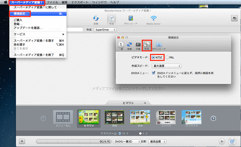Open the 変換 preferences tab icon

[x=129, y=46]
